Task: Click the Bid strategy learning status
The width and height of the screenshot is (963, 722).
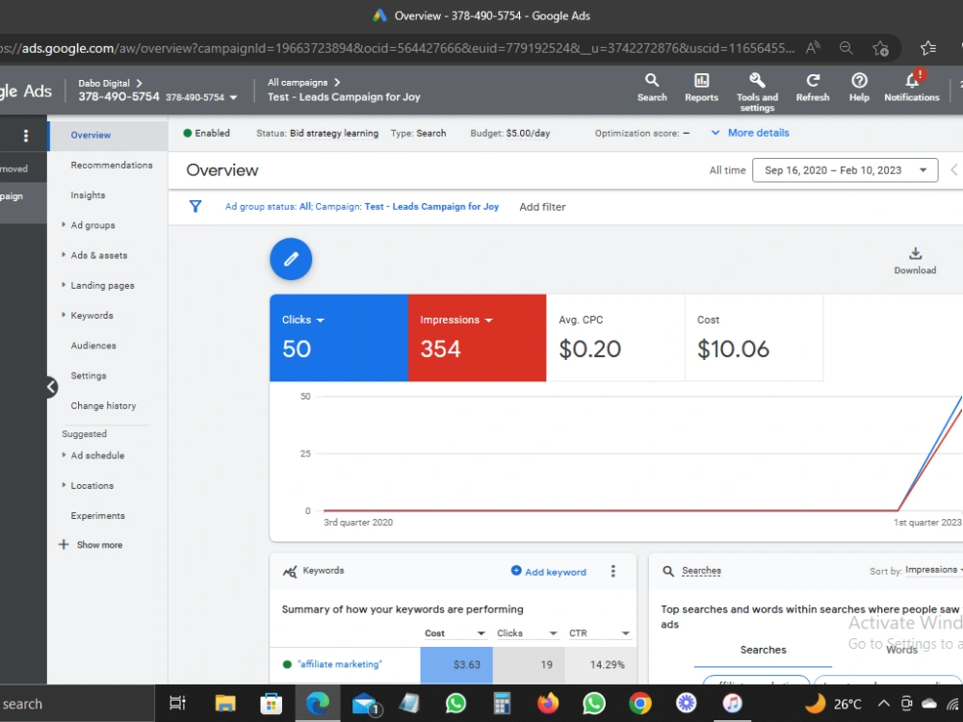Action: (x=334, y=133)
